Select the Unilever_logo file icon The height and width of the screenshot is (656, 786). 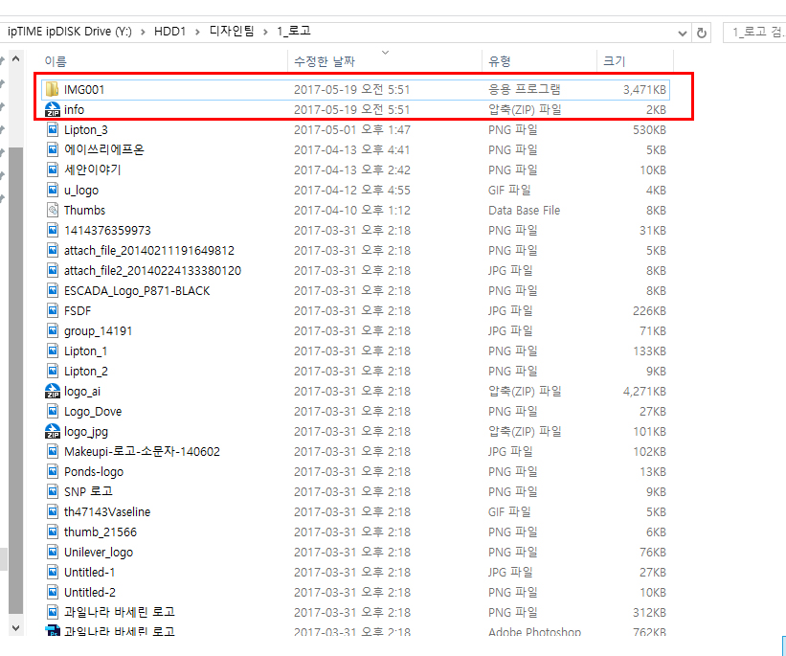[x=52, y=553]
